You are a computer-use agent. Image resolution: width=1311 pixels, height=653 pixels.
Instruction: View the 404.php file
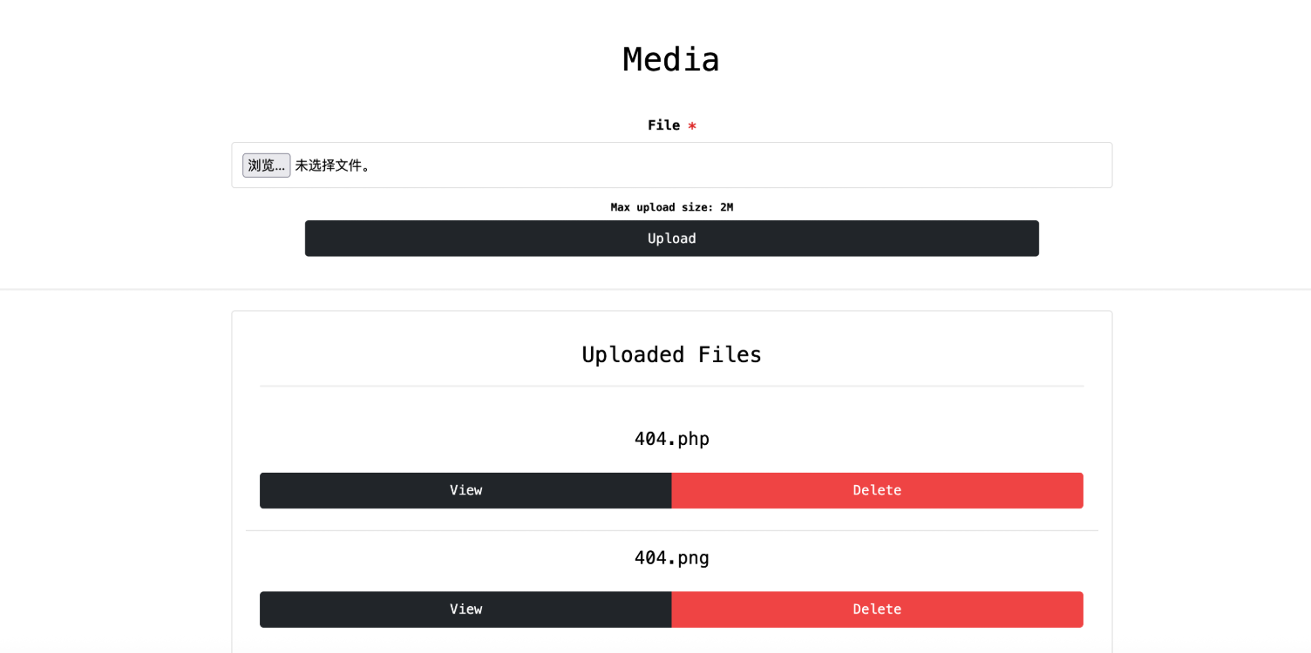pos(465,490)
